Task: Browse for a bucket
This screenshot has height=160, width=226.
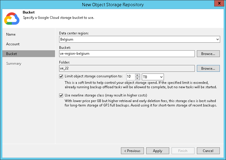Action: tap(208, 54)
